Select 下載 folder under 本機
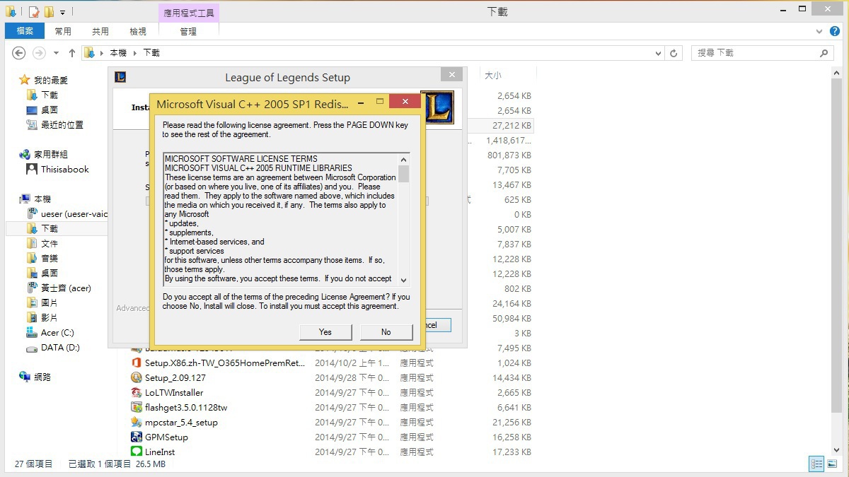This screenshot has height=477, width=849. click(x=50, y=229)
